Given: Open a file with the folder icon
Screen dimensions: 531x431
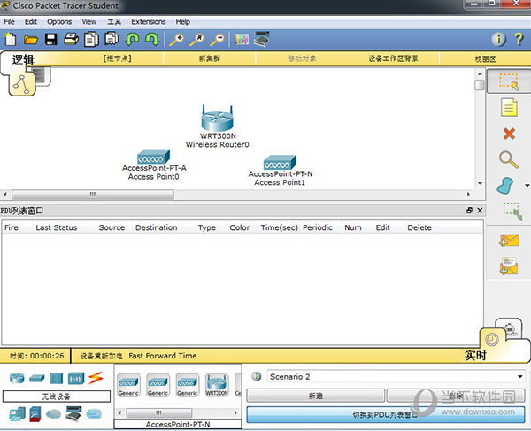Looking at the screenshot, I should (x=30, y=40).
